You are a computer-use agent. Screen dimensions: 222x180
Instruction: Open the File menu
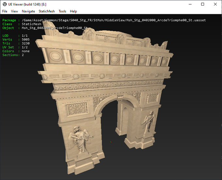(x=5, y=11)
